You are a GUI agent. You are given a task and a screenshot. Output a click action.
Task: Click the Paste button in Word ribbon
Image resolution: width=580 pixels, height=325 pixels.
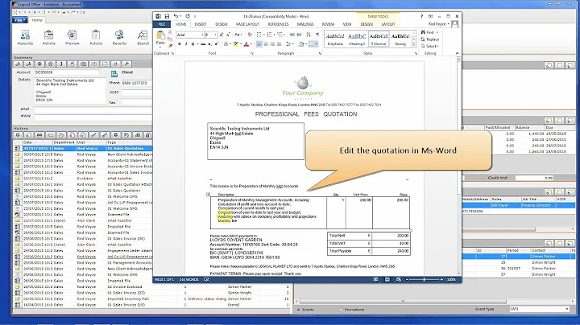point(160,39)
